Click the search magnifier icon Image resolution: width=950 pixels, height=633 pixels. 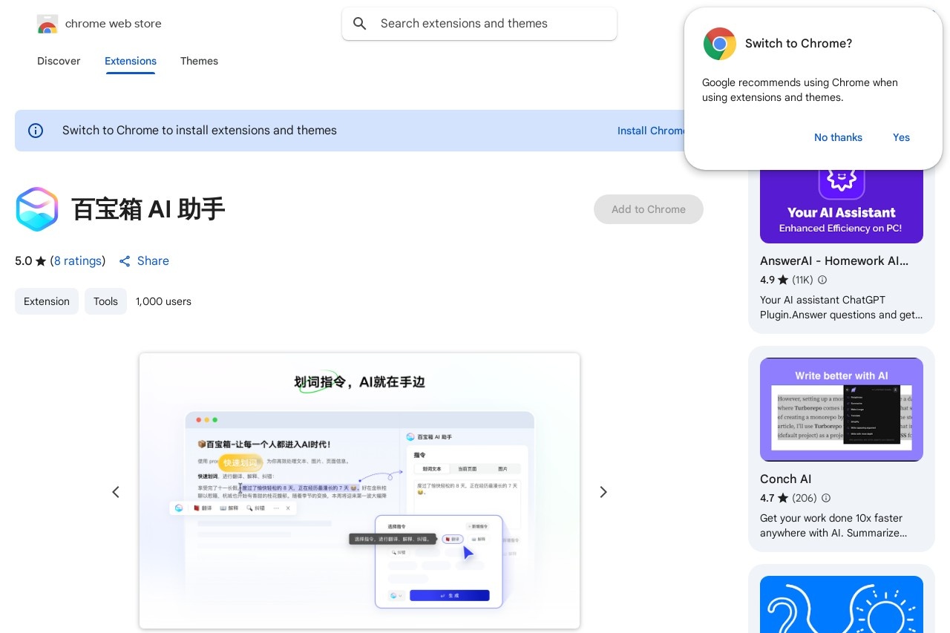pos(360,24)
